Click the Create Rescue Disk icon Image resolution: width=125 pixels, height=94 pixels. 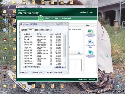click(x=90, y=42)
